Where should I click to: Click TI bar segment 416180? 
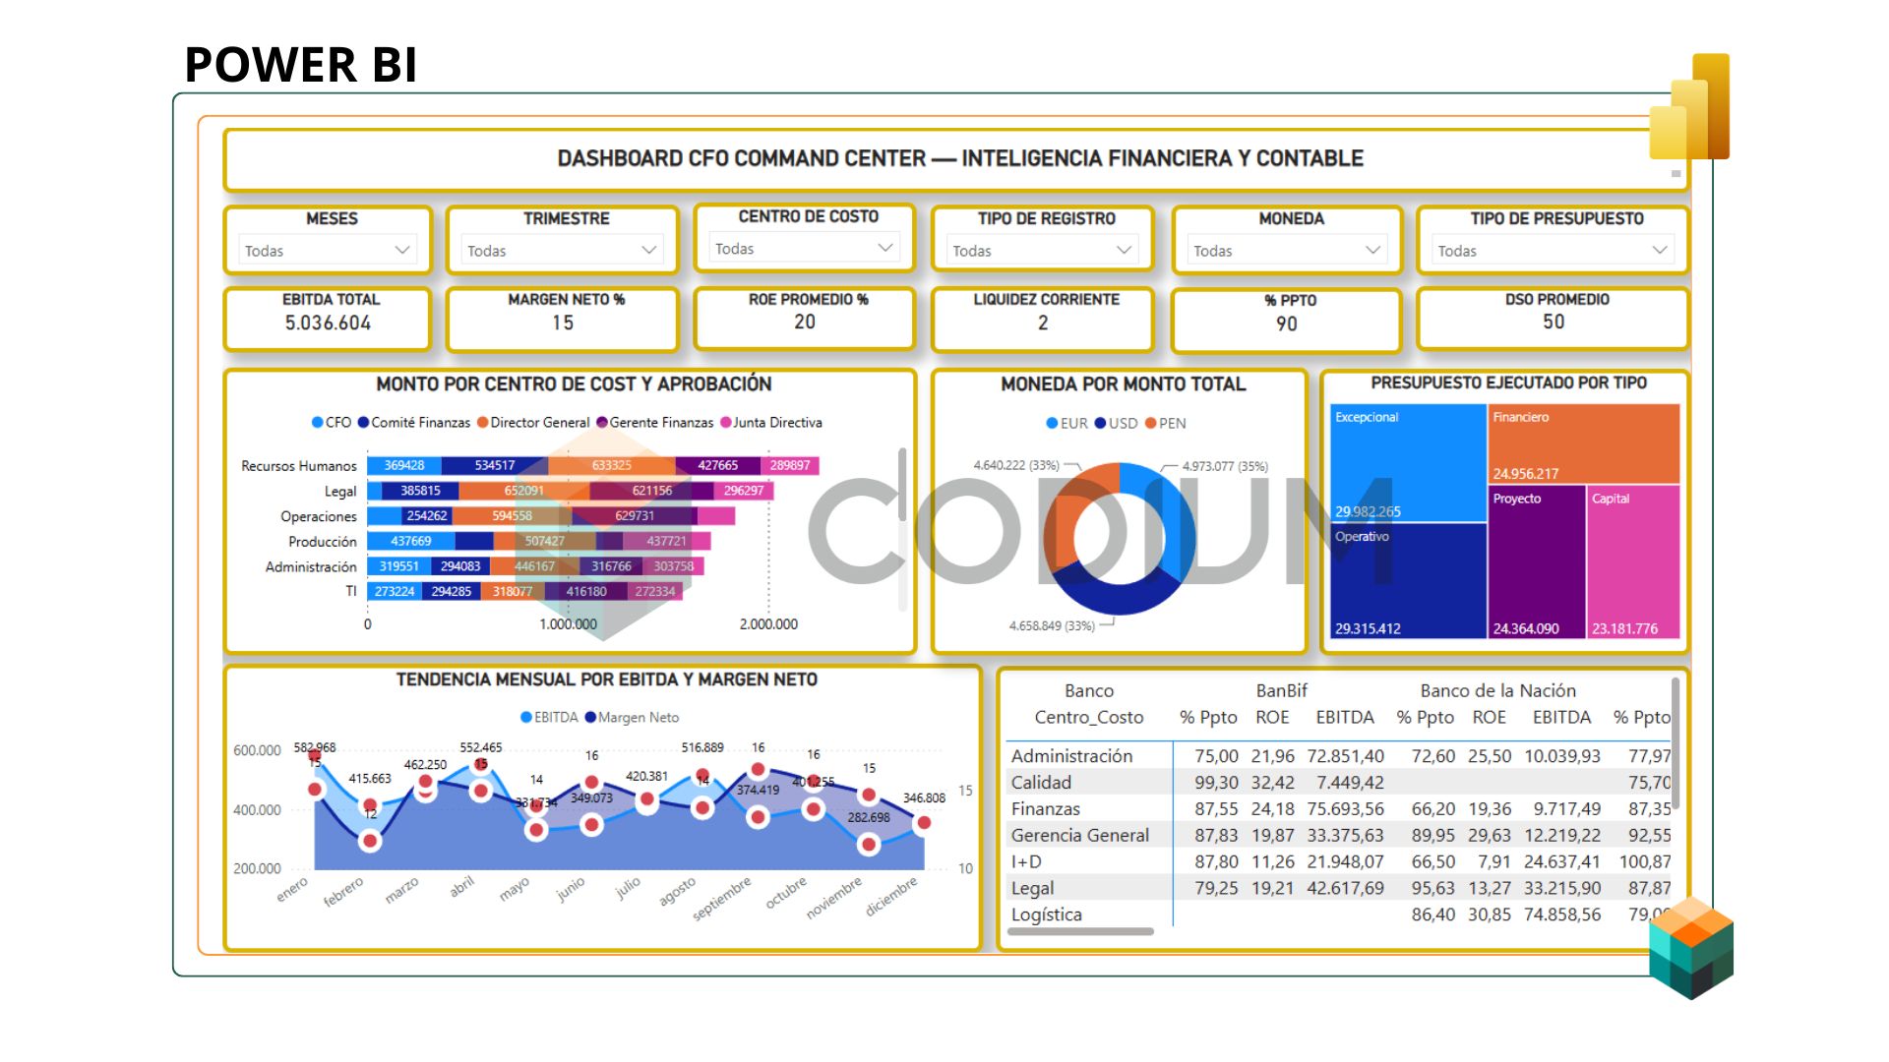click(x=586, y=592)
